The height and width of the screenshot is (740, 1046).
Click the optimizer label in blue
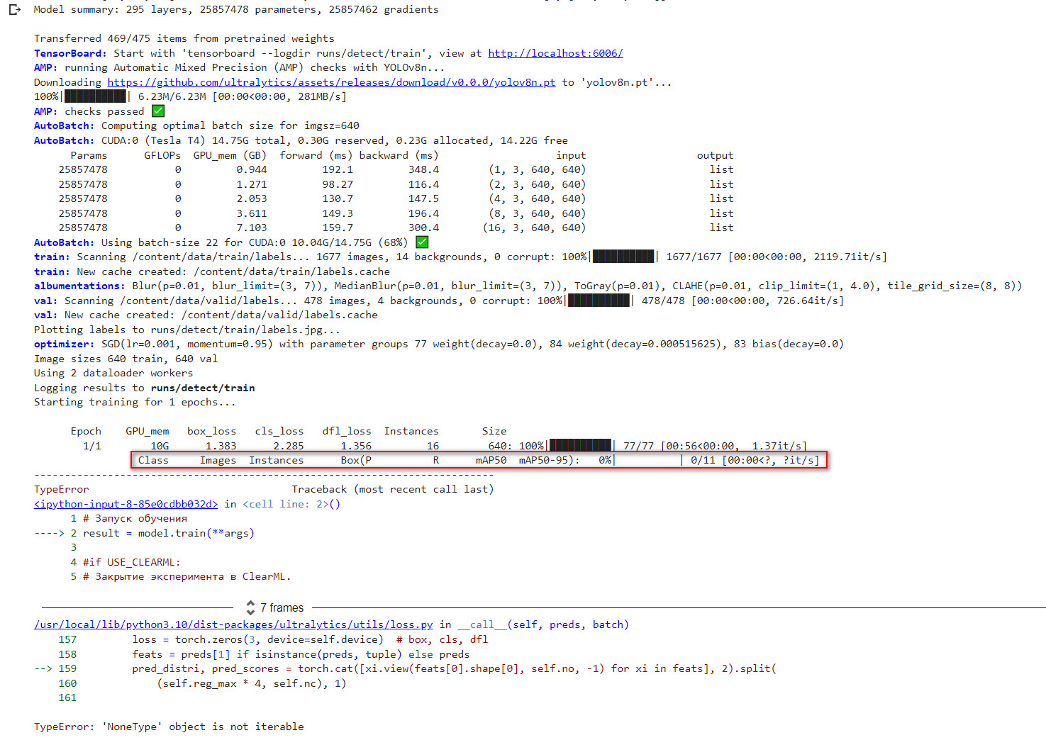63,344
